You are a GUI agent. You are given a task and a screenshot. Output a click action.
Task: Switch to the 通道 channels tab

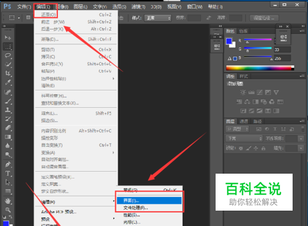point(244,121)
